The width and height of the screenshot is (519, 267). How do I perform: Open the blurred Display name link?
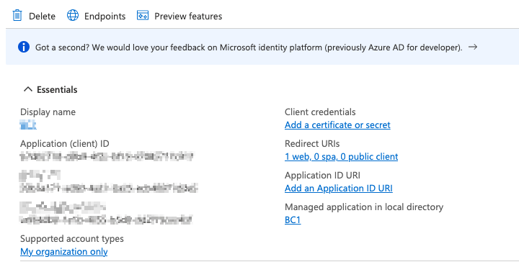point(28,125)
